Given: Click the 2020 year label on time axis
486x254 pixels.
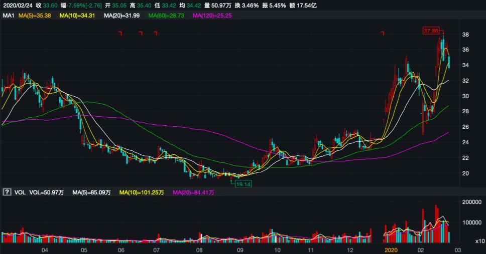Looking at the screenshot, I should (x=391, y=250).
